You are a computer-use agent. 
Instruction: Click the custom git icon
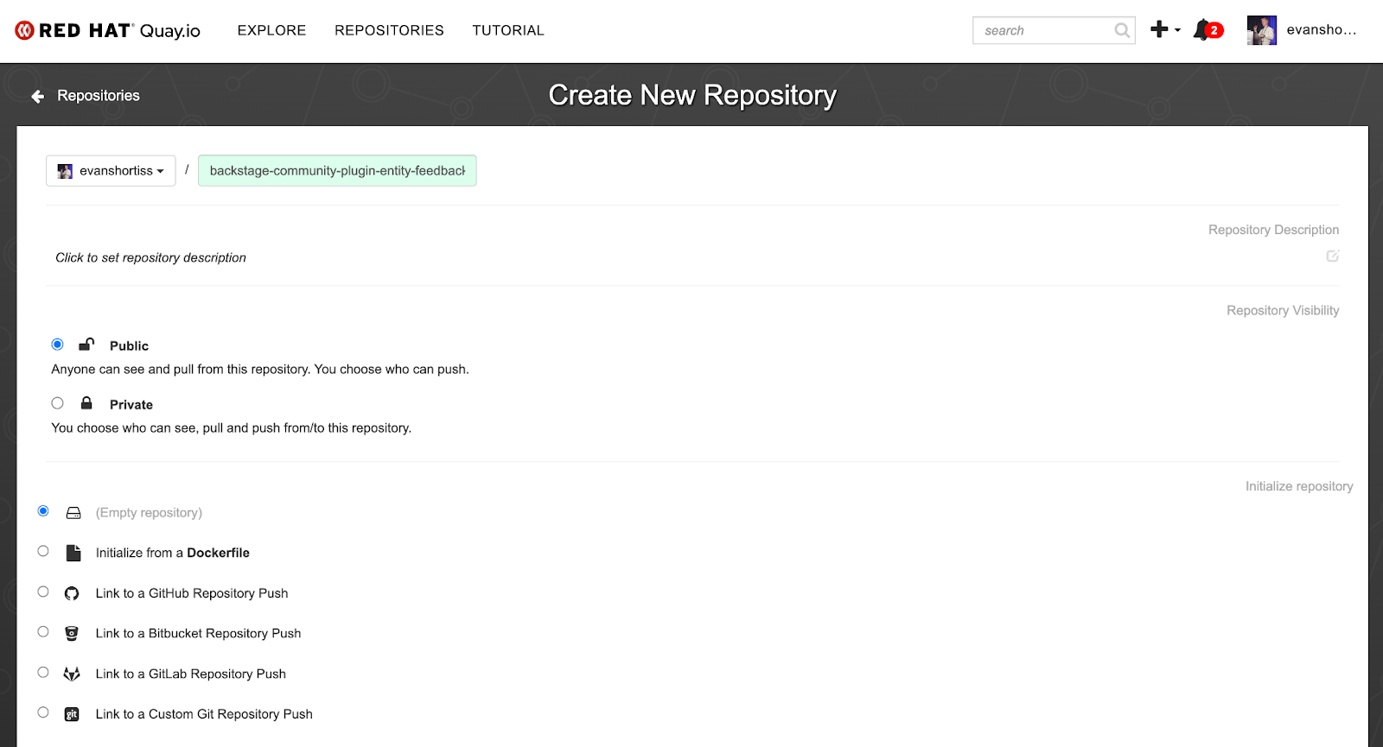pos(72,714)
